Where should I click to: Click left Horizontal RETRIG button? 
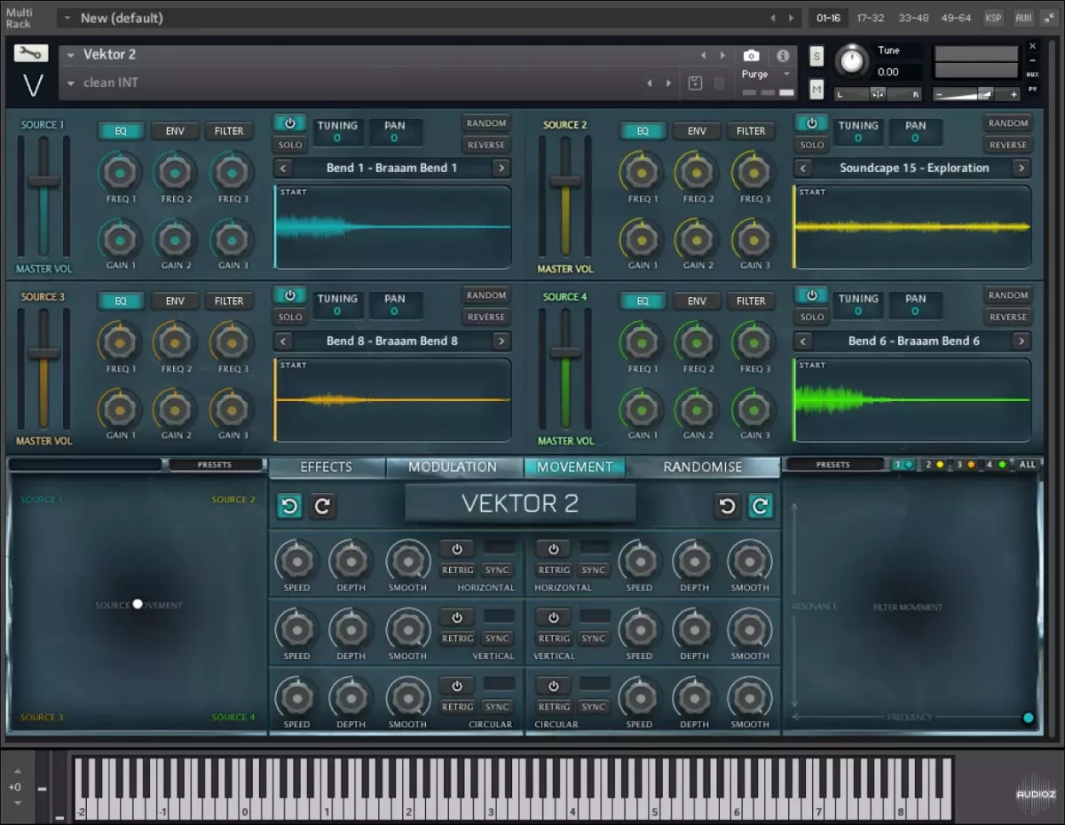click(x=457, y=570)
